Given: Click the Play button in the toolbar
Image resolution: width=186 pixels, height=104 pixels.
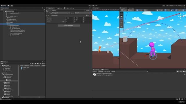Looking at the screenshot, I should (90, 5).
